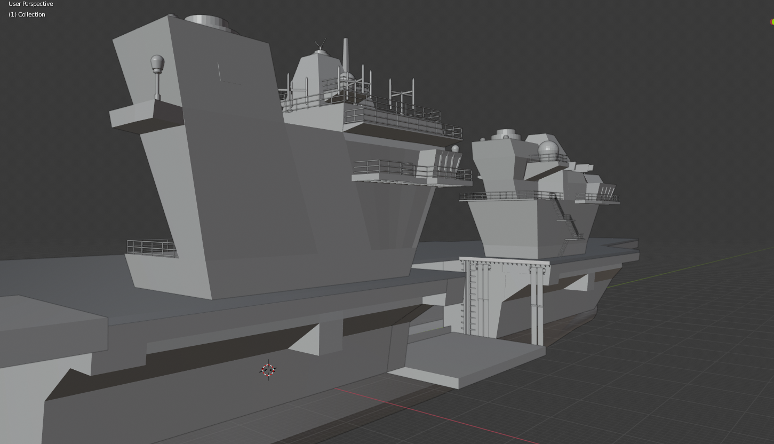Click the (1) Collection text overlay
This screenshot has height=444, width=774.
(27, 14)
